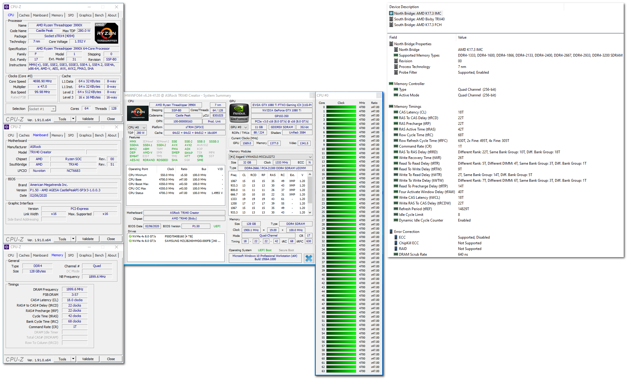Click the DRAM Frequency 1899.6 MHz field
The width and height of the screenshot is (627, 379).
75,289
